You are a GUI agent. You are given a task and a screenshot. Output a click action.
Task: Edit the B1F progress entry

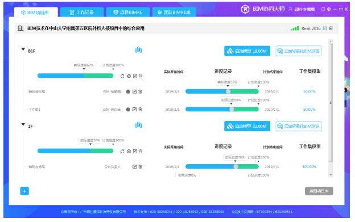135,76
